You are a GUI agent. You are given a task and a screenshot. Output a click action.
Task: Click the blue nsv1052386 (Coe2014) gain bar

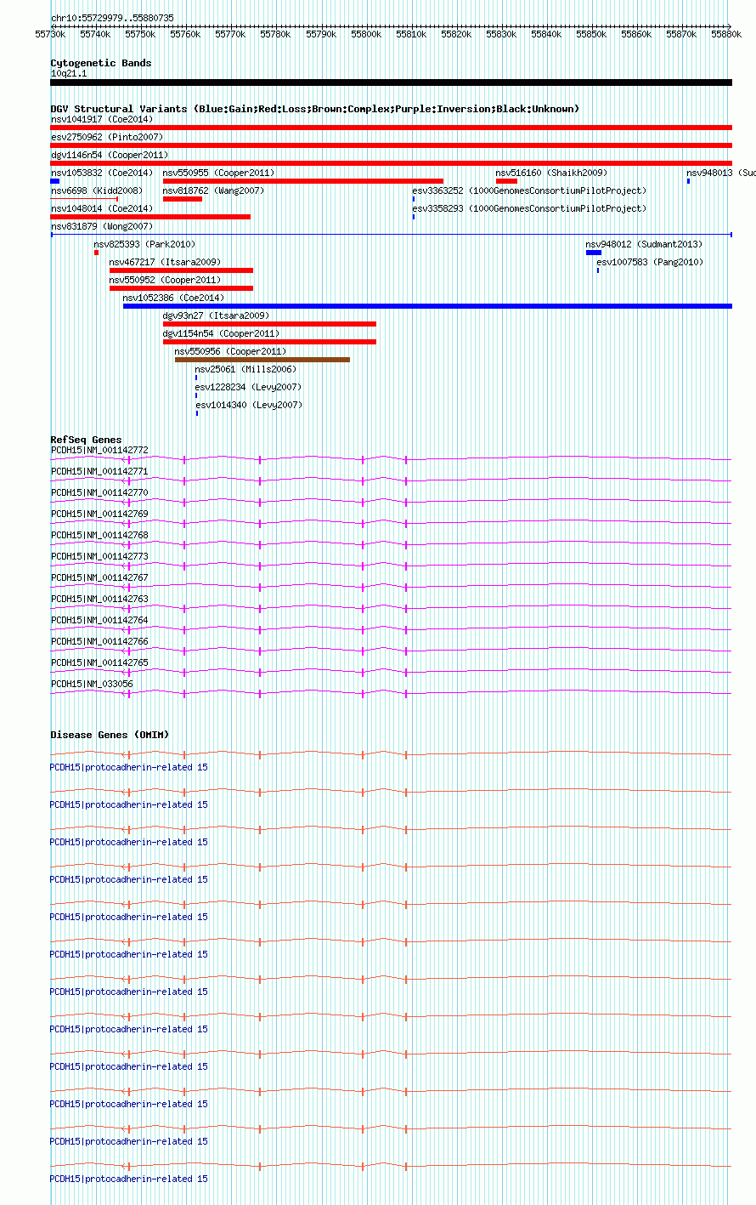[x=427, y=306]
